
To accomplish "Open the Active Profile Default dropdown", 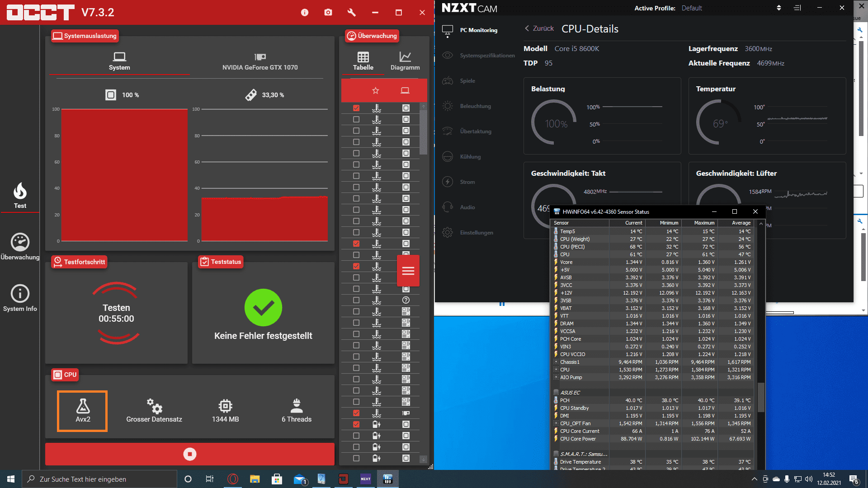I will [731, 8].
